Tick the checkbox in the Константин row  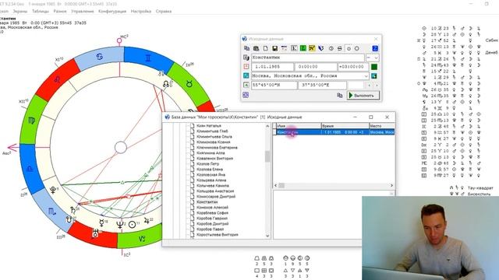point(274,132)
